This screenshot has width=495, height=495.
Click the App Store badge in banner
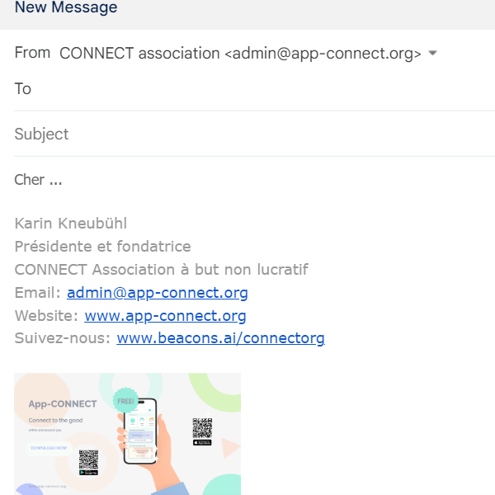[202, 443]
